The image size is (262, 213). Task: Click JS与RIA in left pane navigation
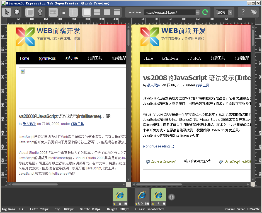(72, 58)
